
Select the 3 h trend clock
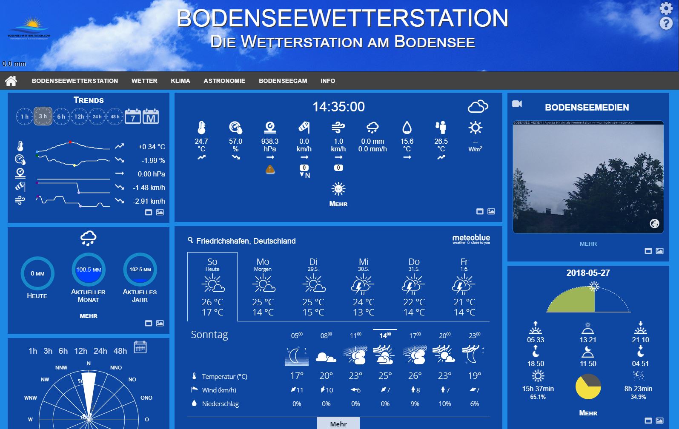coord(43,116)
